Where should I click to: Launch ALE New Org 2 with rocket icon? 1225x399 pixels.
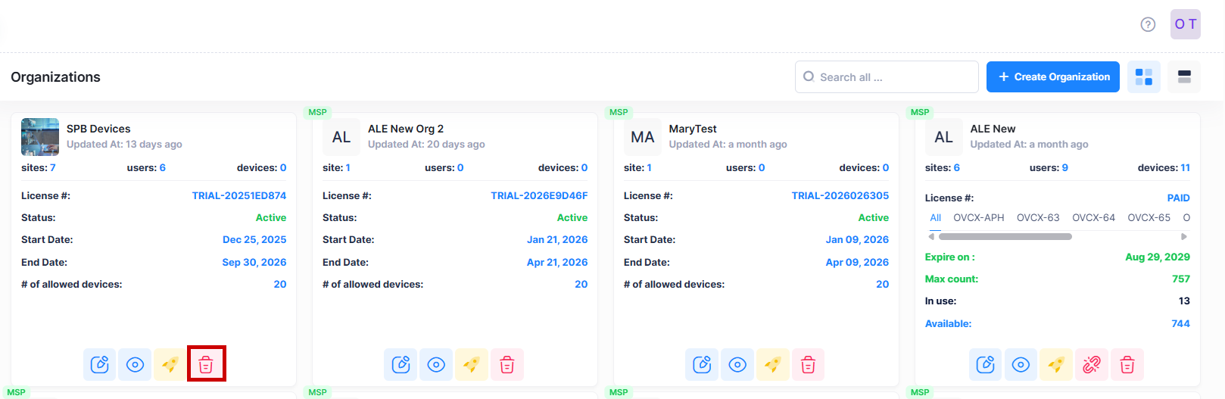(471, 364)
